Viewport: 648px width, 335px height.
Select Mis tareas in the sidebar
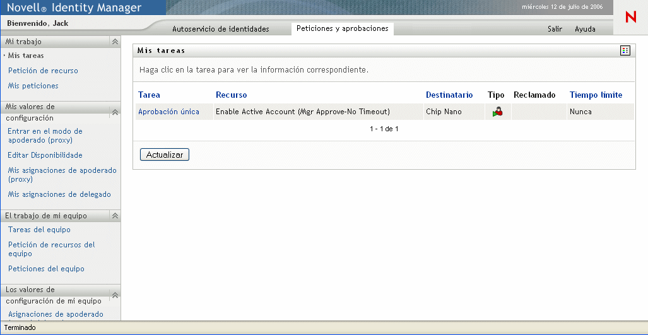(26, 56)
